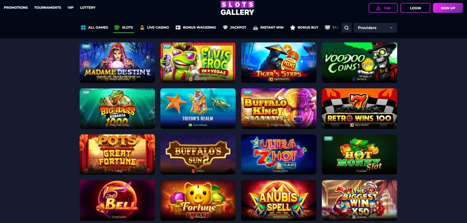Click the Live Casino dealer icon
Viewport: 467px width, 223px height.
[142, 27]
